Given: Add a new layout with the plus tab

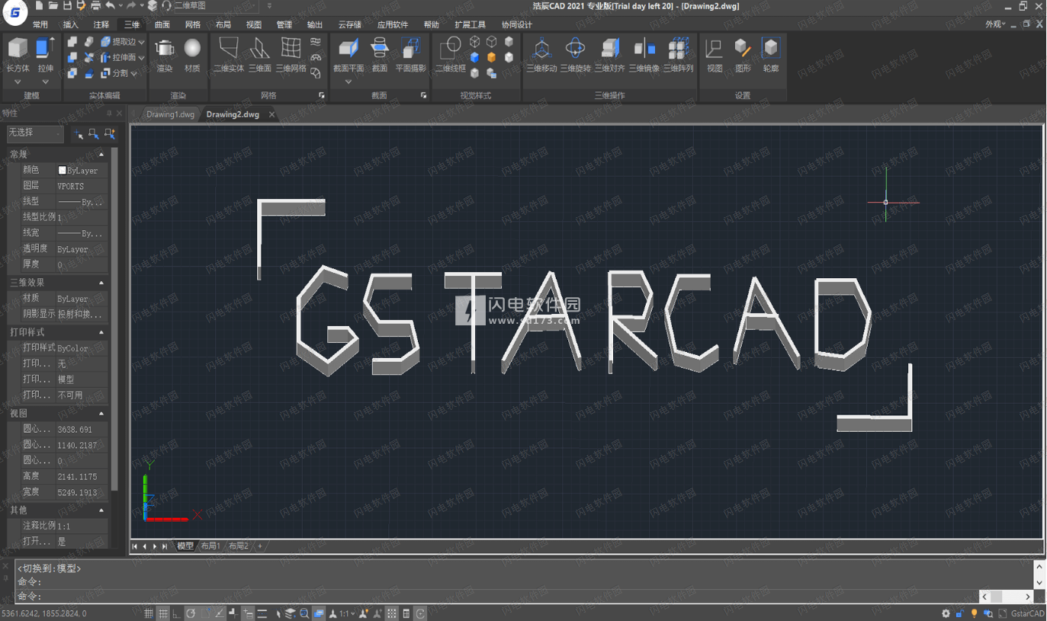Looking at the screenshot, I should coord(259,546).
